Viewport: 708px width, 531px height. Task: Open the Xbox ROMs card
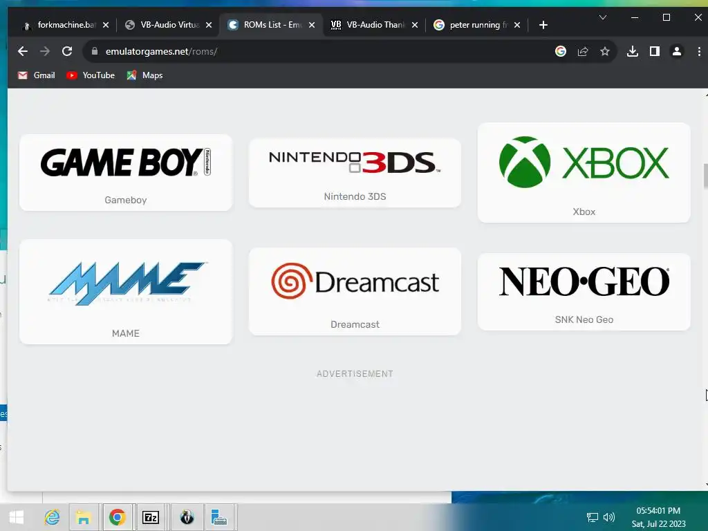[584, 172]
